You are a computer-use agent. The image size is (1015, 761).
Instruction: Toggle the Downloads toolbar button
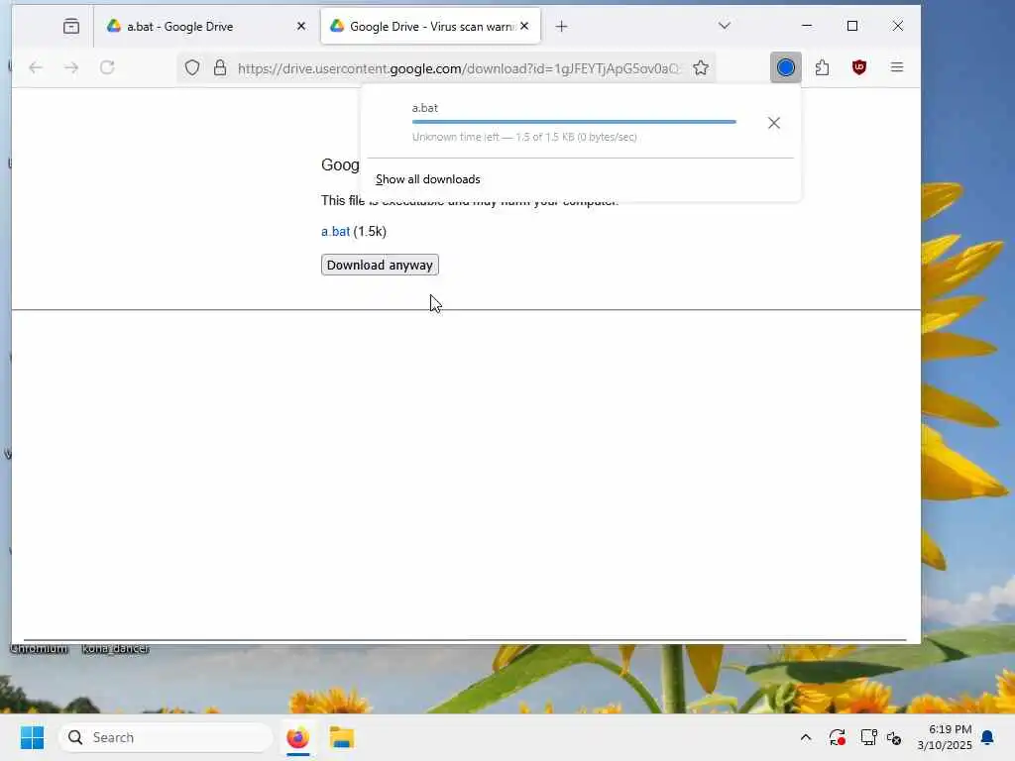(786, 67)
